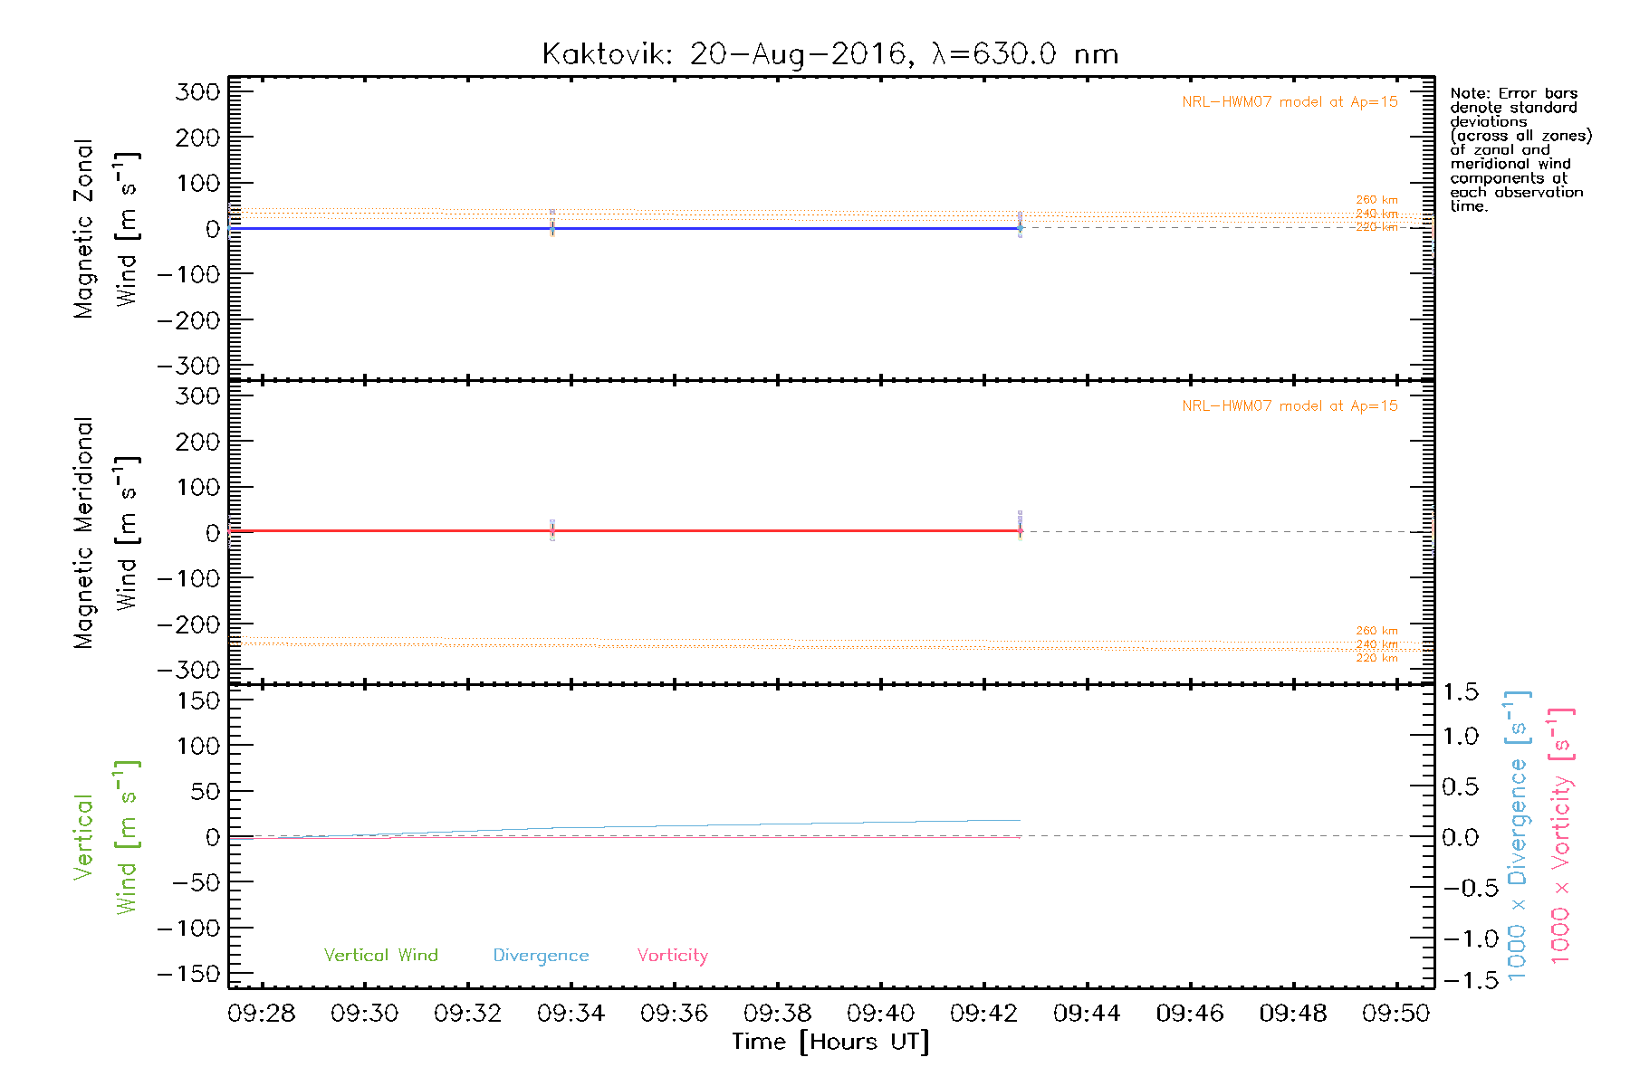Click the 09:48 time tick label
1630x1086 pixels.
click(1293, 1013)
